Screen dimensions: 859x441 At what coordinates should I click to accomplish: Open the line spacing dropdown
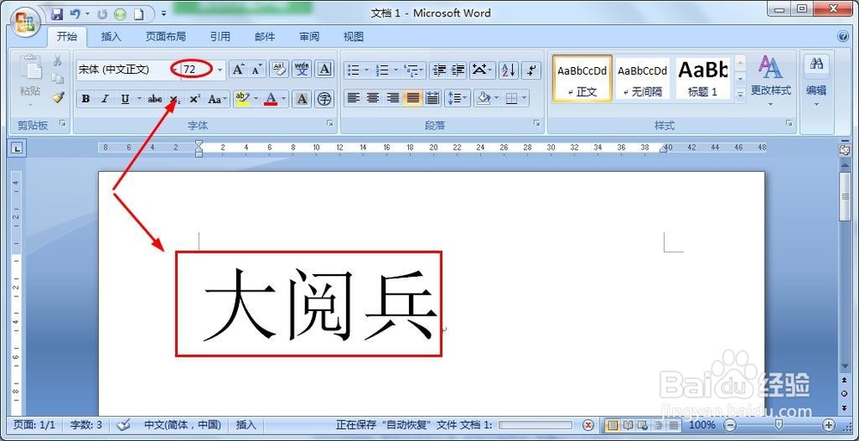(458, 98)
